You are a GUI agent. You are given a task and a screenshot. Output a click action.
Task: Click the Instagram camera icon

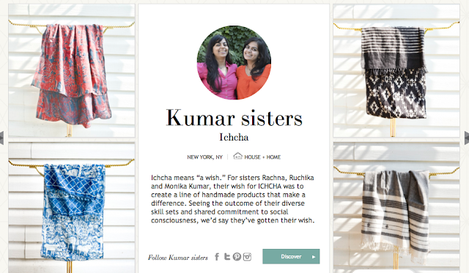click(247, 257)
